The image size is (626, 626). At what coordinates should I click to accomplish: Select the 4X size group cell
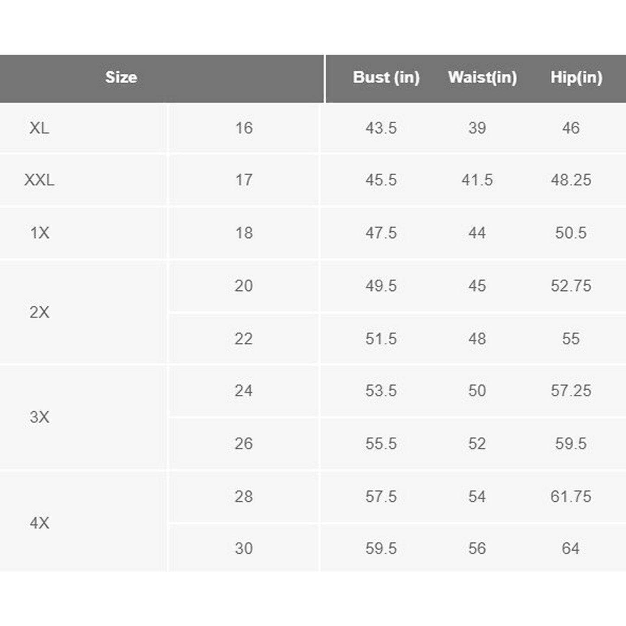pos(39,523)
